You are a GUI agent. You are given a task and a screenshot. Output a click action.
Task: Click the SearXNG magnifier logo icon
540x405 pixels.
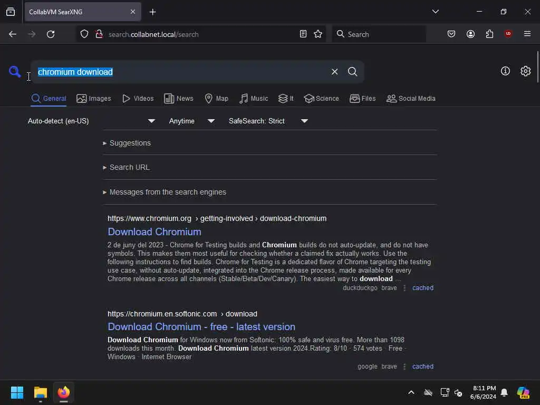[x=14, y=72]
